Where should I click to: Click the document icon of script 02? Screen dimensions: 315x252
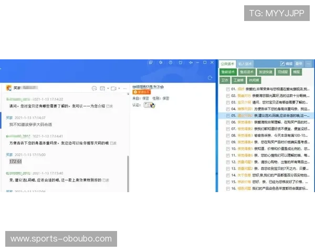coord(228,96)
